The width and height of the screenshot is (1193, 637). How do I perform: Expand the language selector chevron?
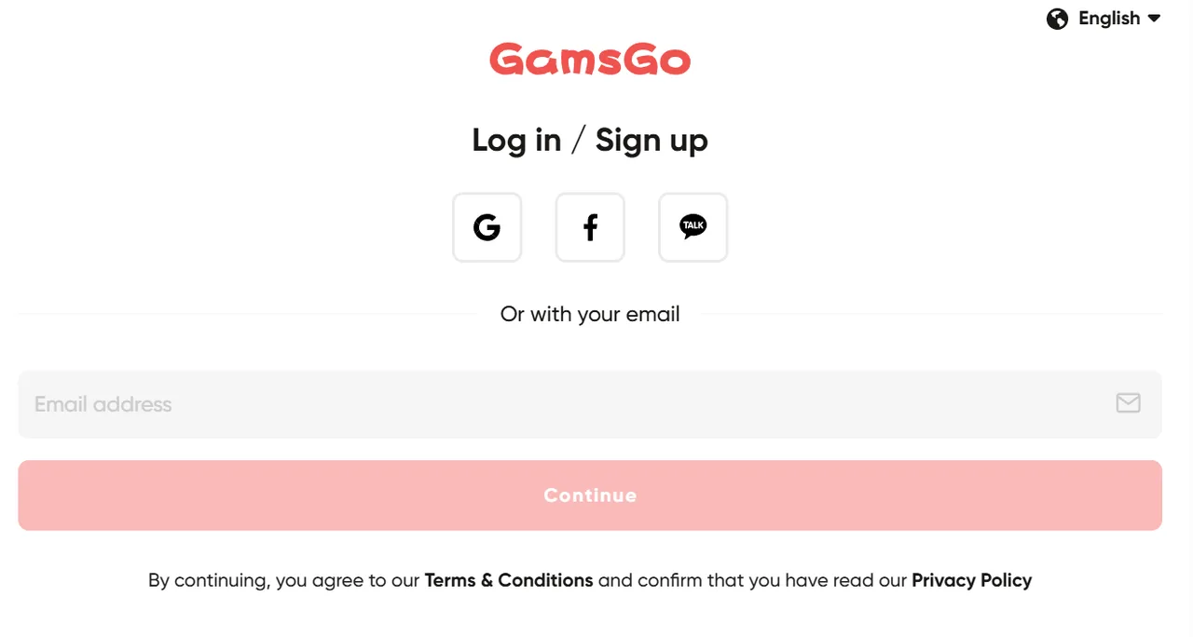click(1154, 18)
